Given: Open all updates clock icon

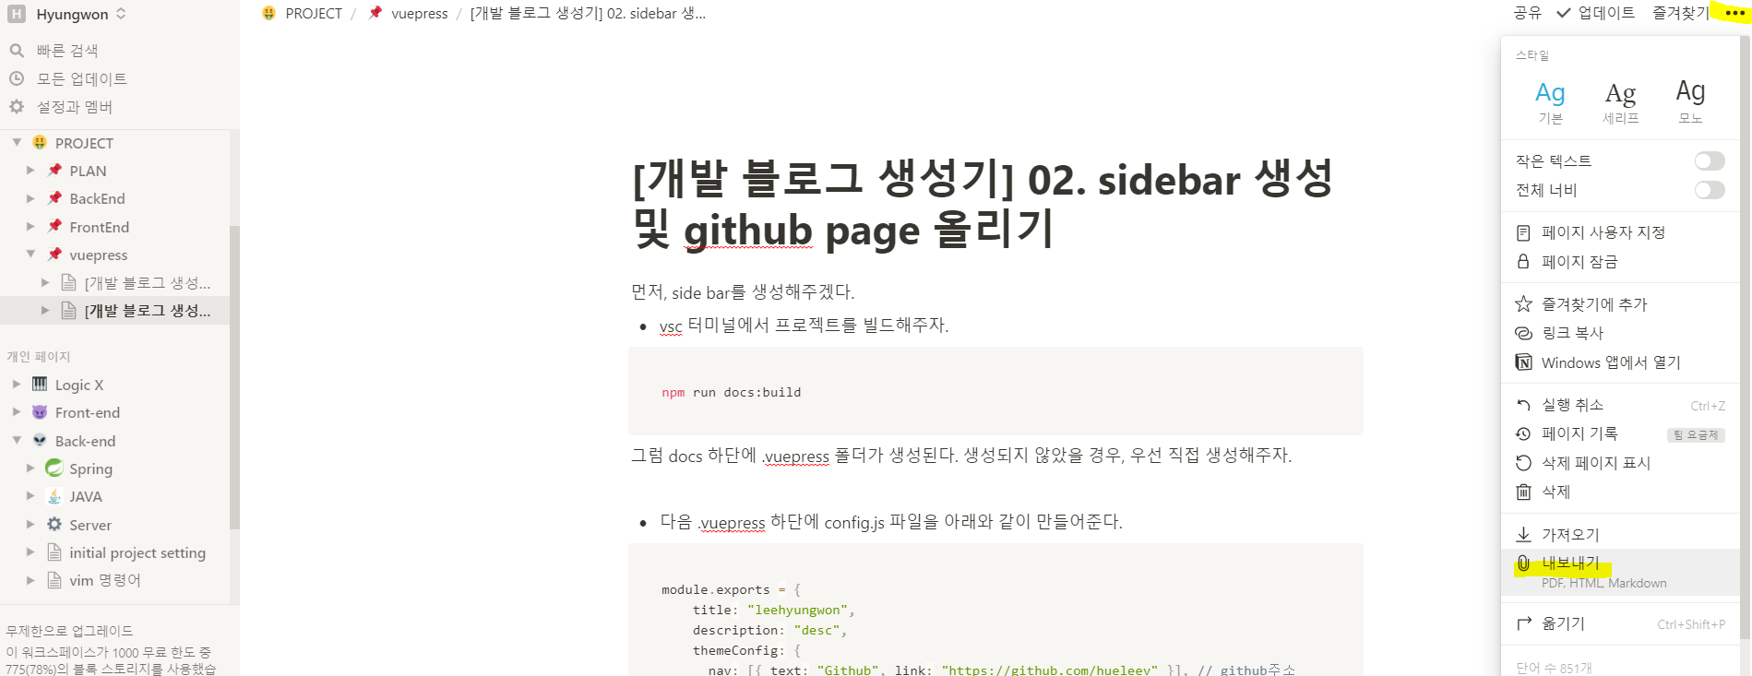Looking at the screenshot, I should click(x=17, y=78).
